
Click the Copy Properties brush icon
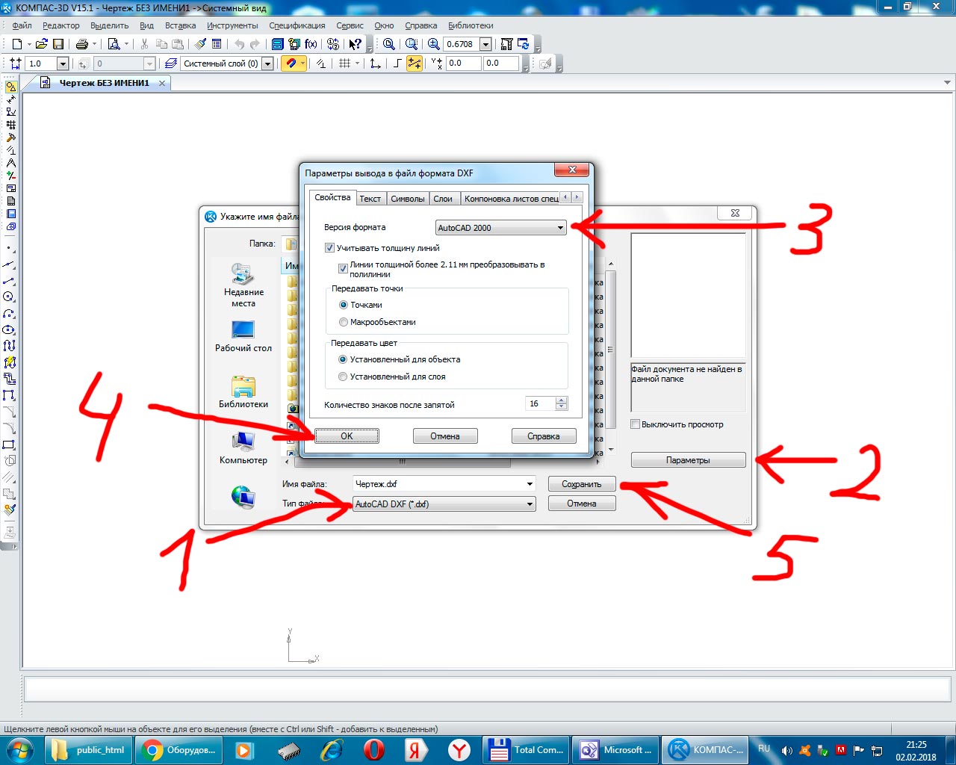201,44
